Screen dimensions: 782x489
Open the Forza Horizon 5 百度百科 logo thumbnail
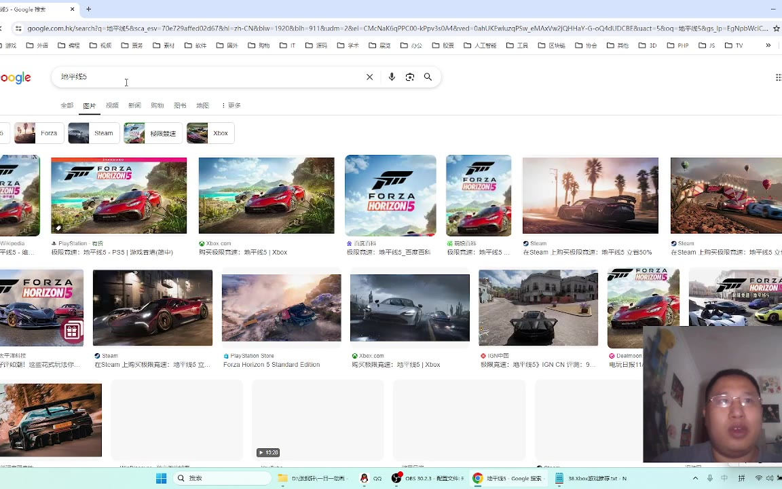pos(390,196)
